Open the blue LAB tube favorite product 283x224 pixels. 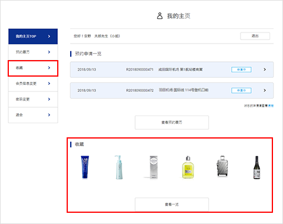click(85, 167)
